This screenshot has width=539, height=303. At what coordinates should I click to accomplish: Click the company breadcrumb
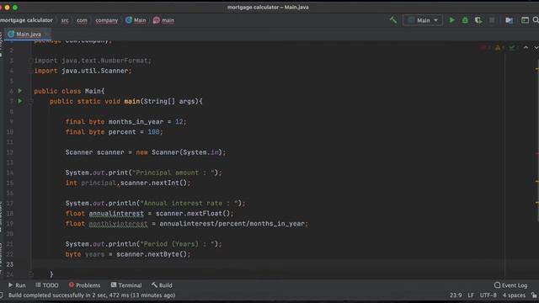pos(107,20)
